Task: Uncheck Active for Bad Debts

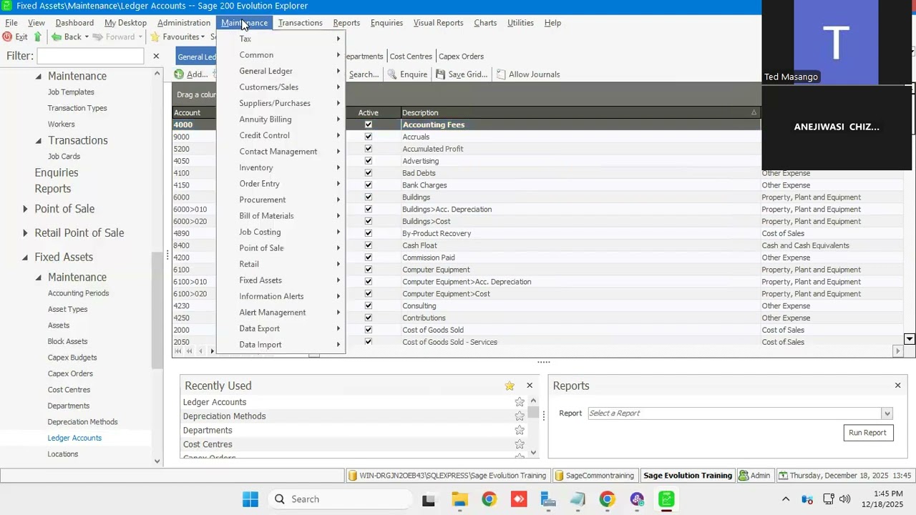Action: pyautogui.click(x=369, y=173)
